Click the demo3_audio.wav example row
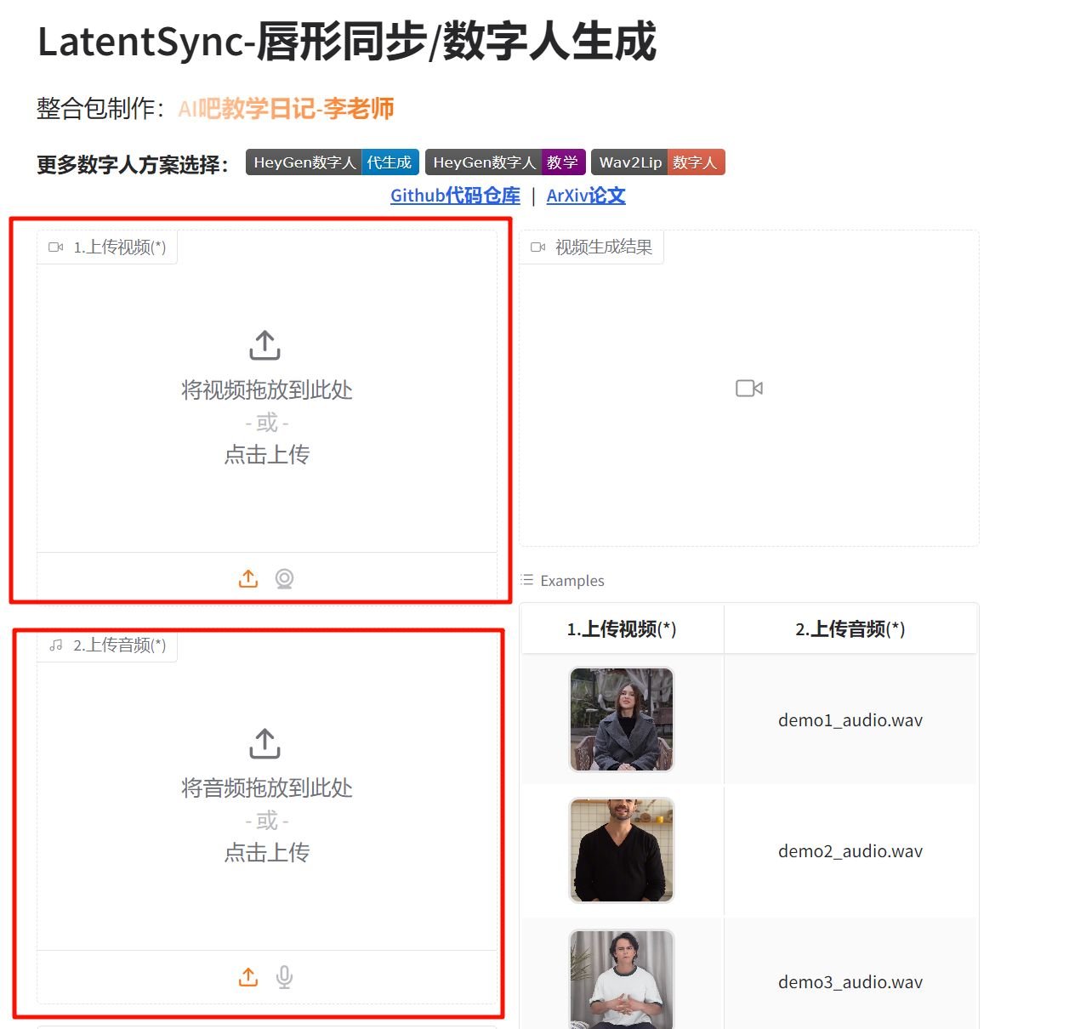 [850, 981]
